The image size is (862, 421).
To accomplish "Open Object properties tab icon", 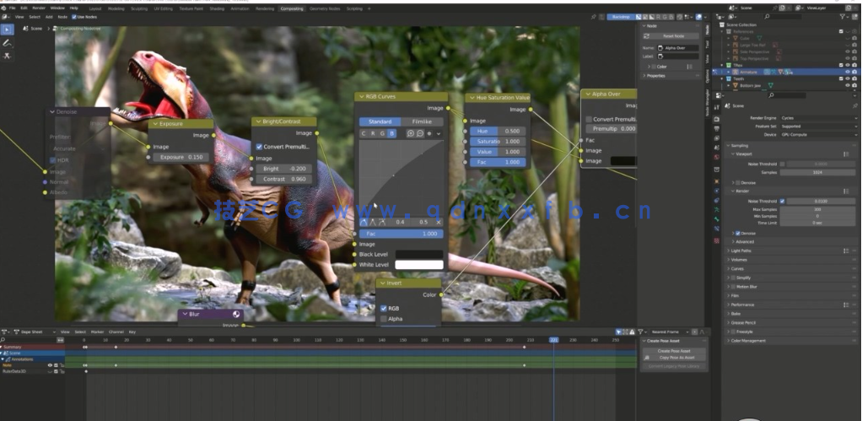I will 716,181.
